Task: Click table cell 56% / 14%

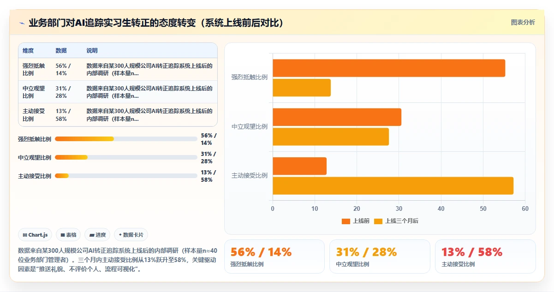Action: tap(63, 70)
